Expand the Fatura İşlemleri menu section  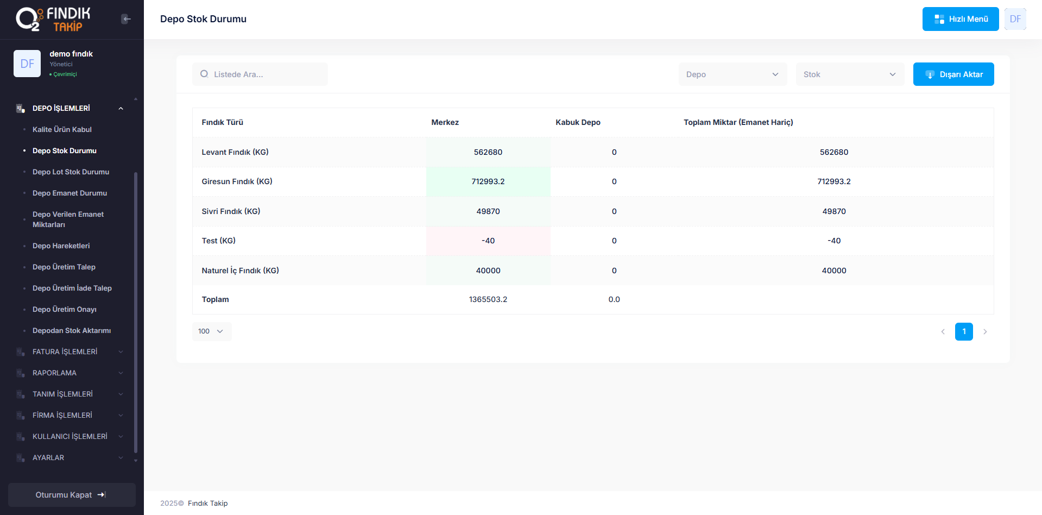121,351
